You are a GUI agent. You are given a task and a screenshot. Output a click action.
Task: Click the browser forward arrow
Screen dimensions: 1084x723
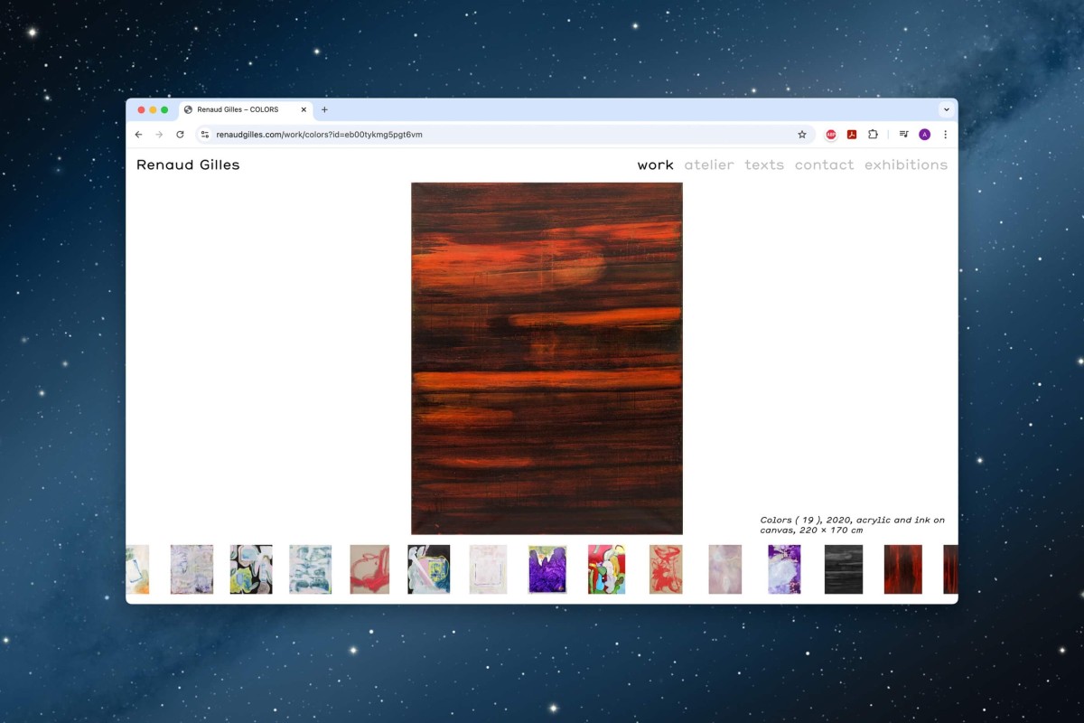click(x=159, y=135)
